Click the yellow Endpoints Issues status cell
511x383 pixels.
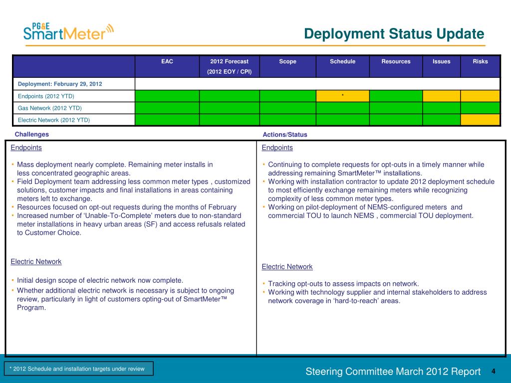tap(442, 96)
